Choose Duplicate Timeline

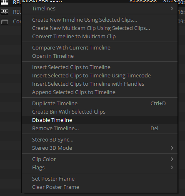pos(100,104)
